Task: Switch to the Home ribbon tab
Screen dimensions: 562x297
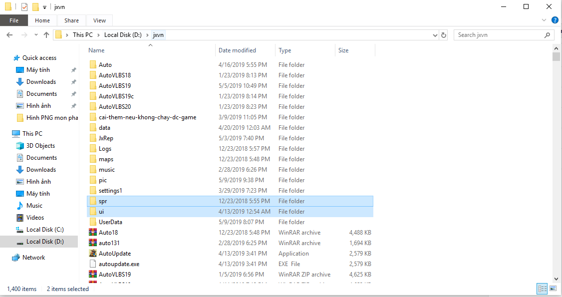Action: point(42,20)
